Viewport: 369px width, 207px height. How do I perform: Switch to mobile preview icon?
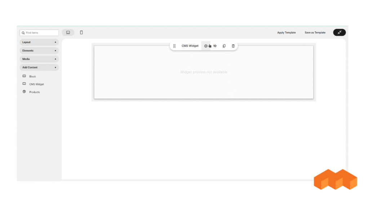coord(81,32)
